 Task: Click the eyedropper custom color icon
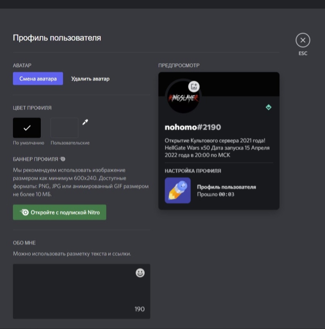pyautogui.click(x=85, y=122)
